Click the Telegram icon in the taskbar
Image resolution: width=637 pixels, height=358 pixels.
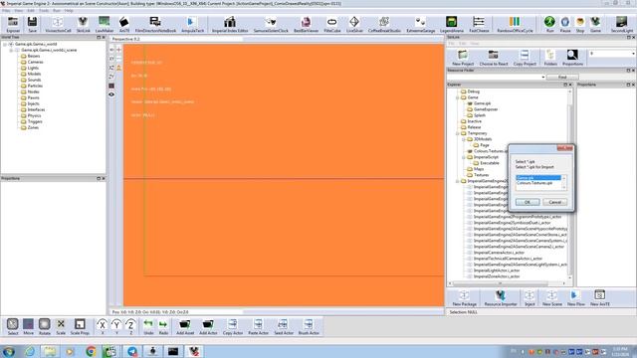point(132,351)
